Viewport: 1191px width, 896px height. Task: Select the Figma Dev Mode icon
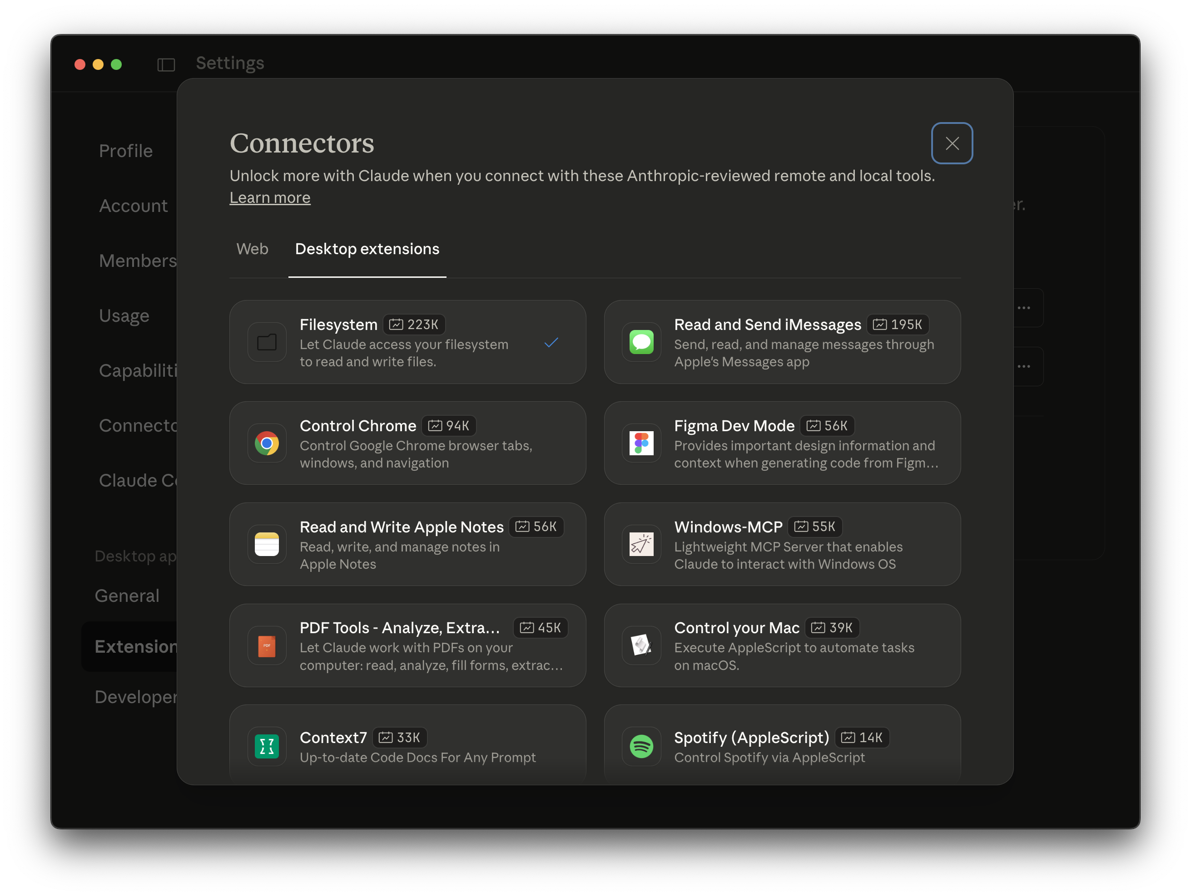pyautogui.click(x=641, y=443)
